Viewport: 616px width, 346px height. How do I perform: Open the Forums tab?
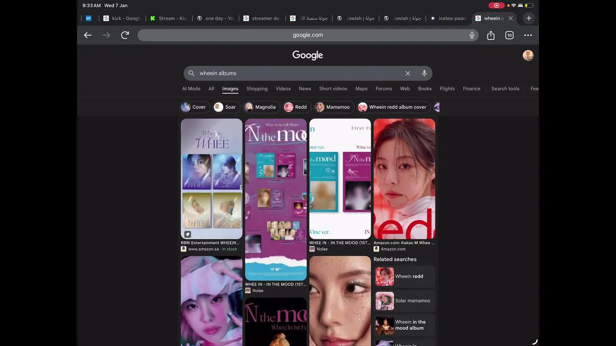384,88
